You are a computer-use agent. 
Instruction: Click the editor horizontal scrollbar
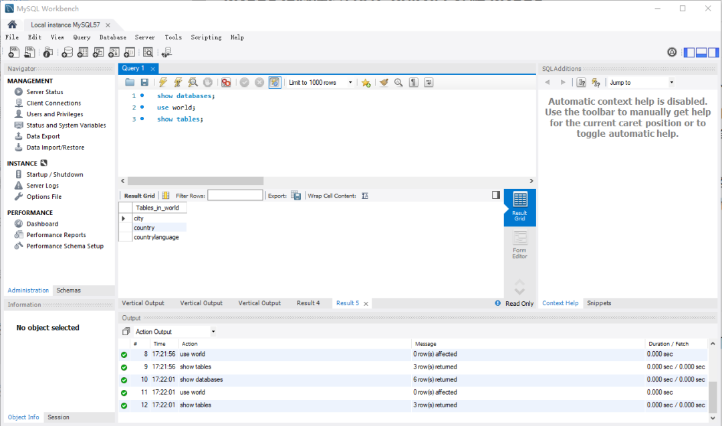195,181
